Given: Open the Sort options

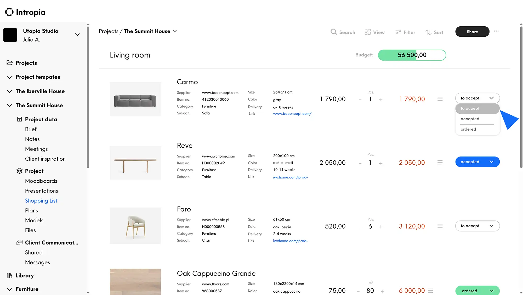Looking at the screenshot, I should point(434,32).
